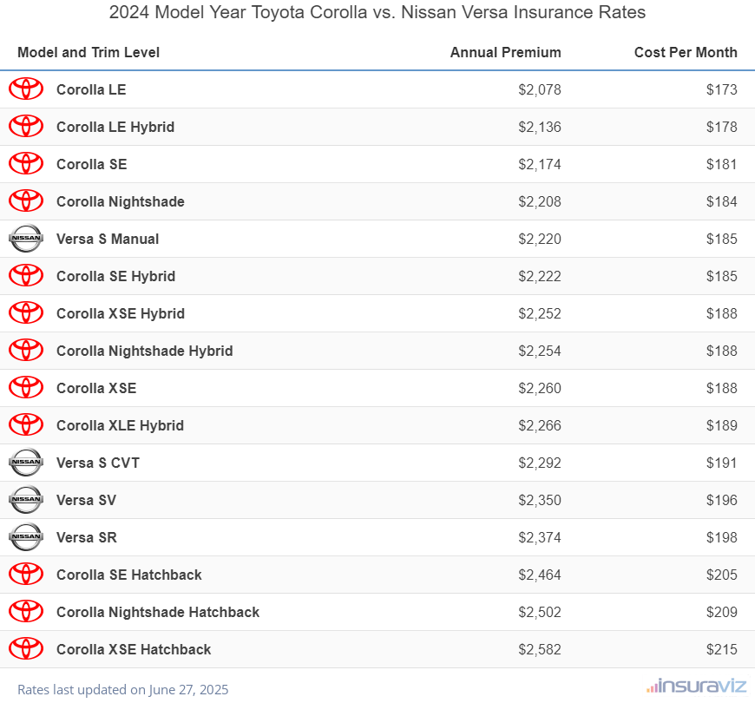This screenshot has height=703, width=755.
Task: Click the $2,174 annual premium value
Action: 540,164
